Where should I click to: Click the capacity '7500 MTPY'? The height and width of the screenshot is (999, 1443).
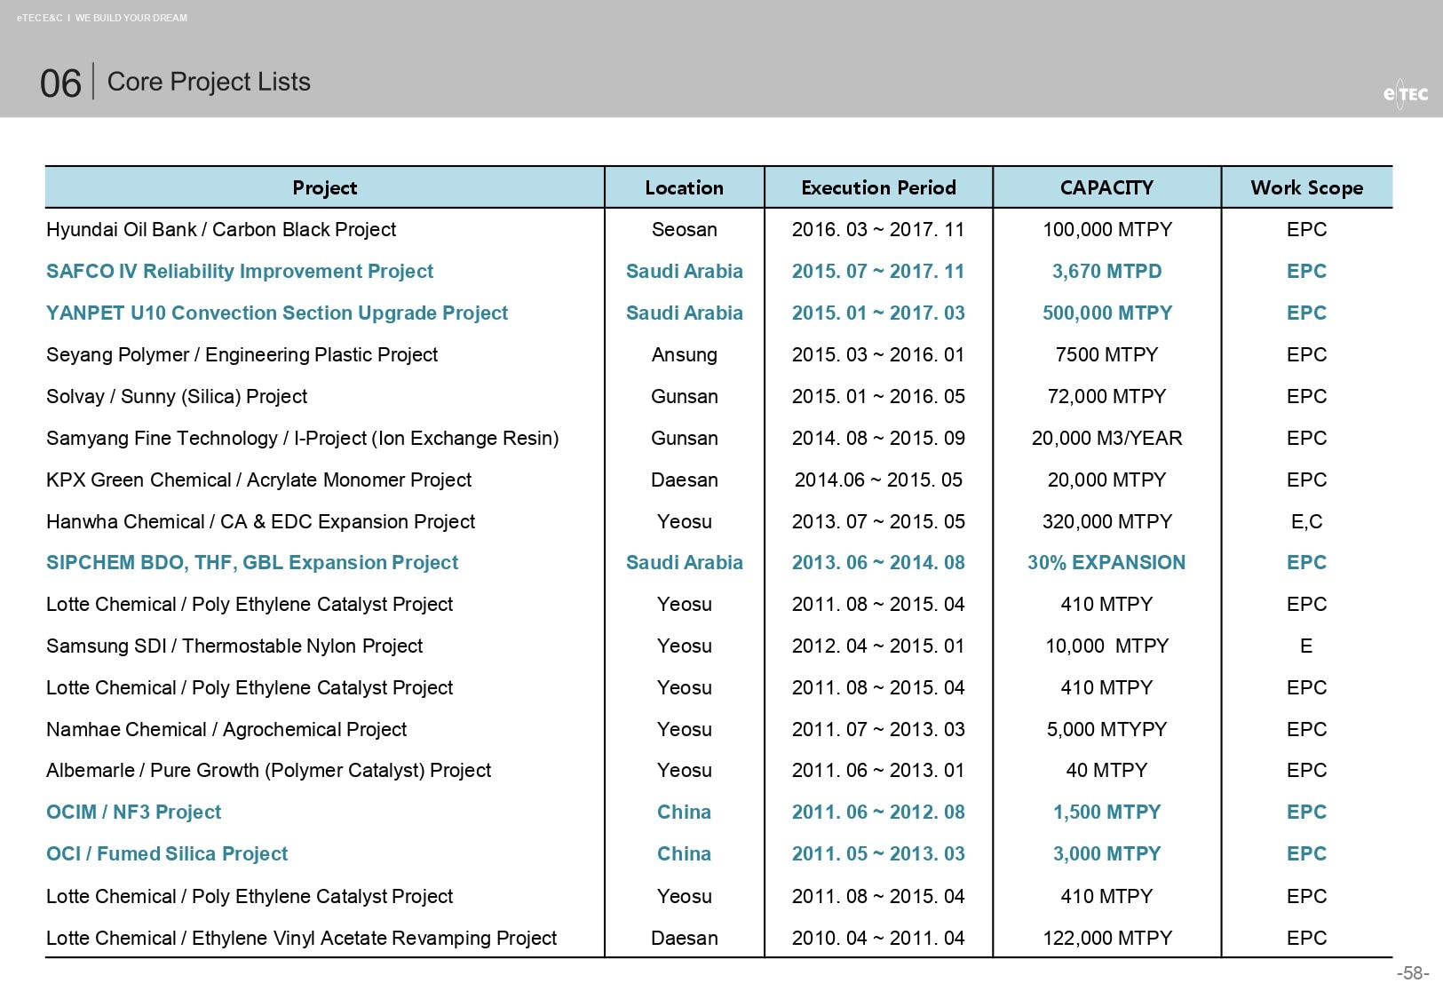[x=1106, y=354]
